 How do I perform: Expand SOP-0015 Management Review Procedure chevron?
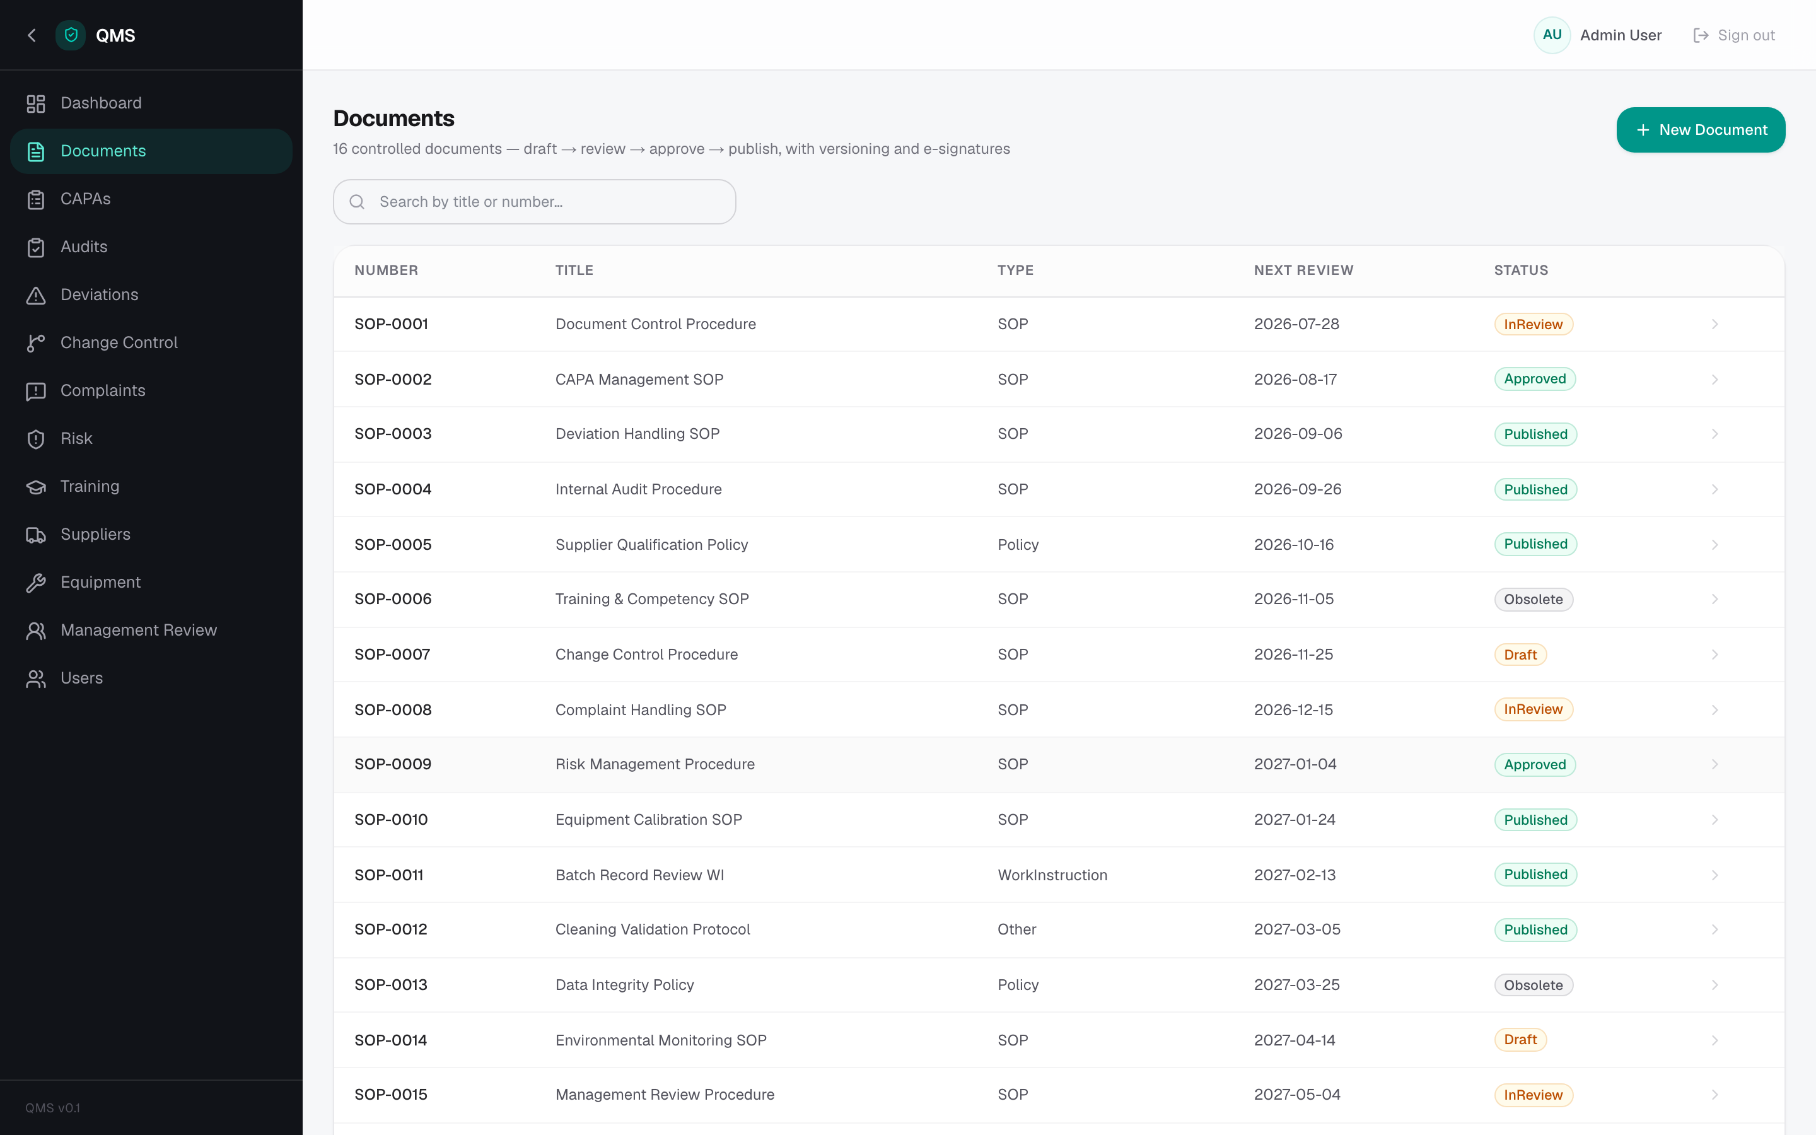pos(1714,1095)
